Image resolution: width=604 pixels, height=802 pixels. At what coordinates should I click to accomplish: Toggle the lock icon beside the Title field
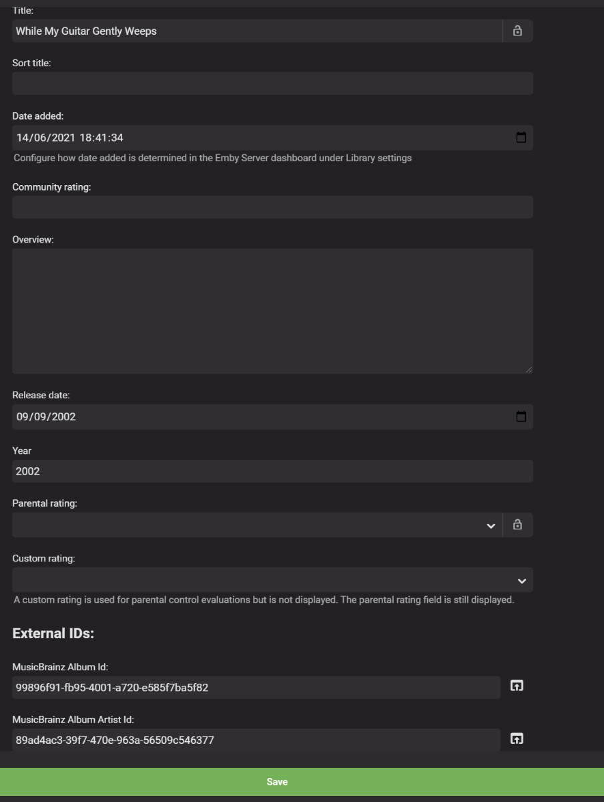click(x=517, y=31)
